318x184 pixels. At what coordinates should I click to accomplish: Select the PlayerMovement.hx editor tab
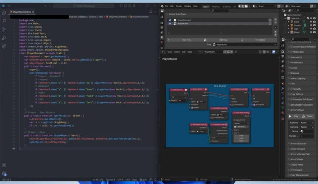[x=22, y=12]
